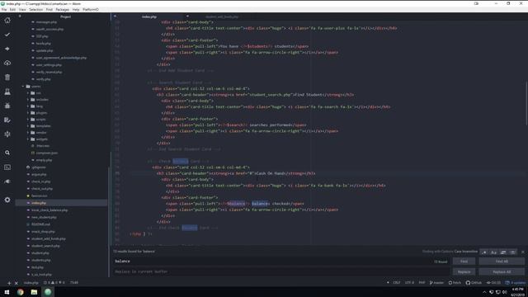Click the Git changes indicator in status bar
The height and width of the screenshot is (297, 528).
point(493,282)
